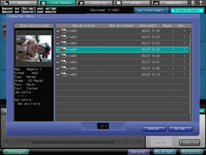Click RAPPEL DD disk icon
Image resolution: width=206 pixels, height=155 pixels.
pyautogui.click(x=81, y=3)
